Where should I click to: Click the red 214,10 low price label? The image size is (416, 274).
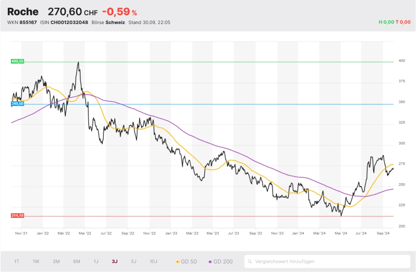click(17, 215)
